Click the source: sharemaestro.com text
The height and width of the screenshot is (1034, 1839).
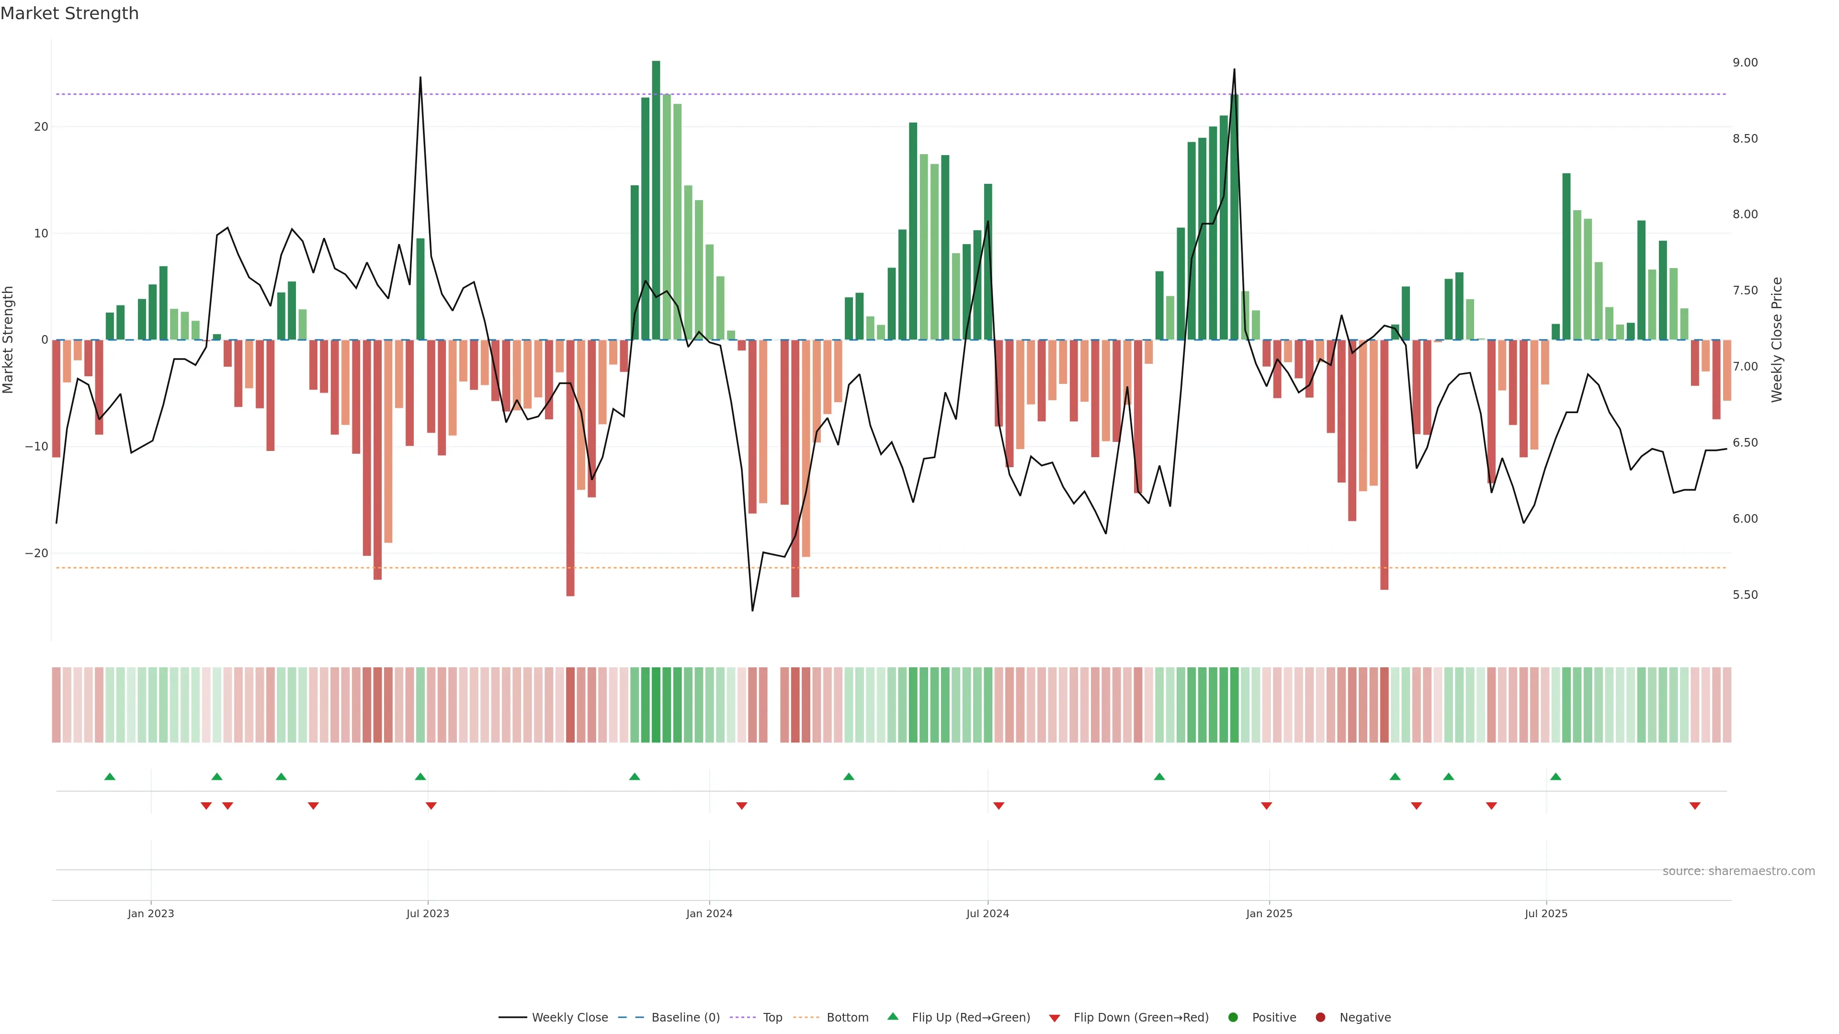(1738, 871)
